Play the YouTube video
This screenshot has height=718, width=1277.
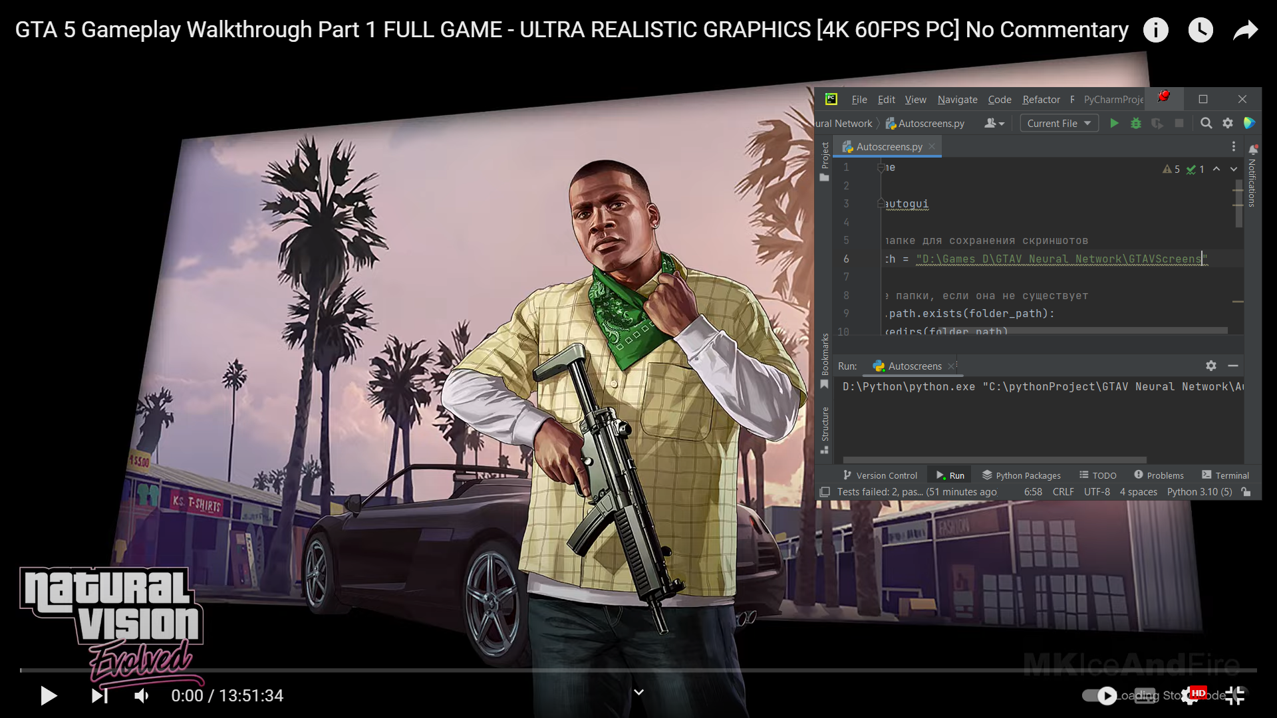click(49, 695)
